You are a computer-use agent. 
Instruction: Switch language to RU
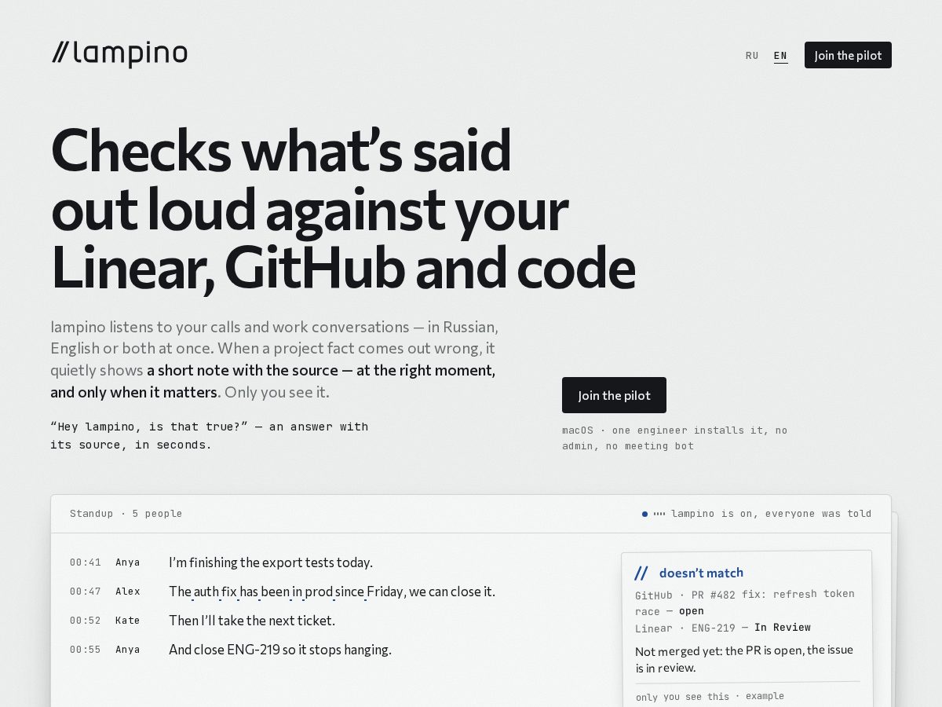[x=752, y=56]
